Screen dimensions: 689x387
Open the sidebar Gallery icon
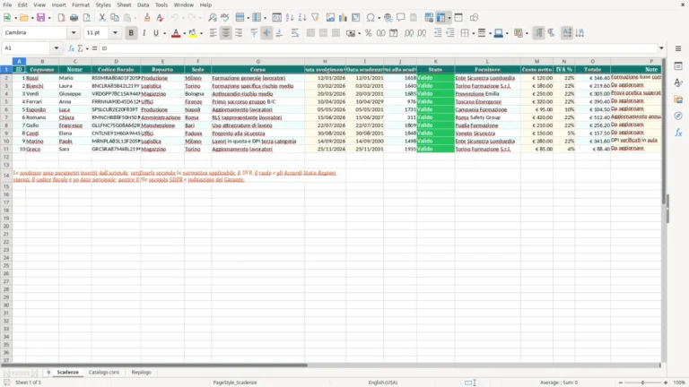pyautogui.click(x=678, y=99)
